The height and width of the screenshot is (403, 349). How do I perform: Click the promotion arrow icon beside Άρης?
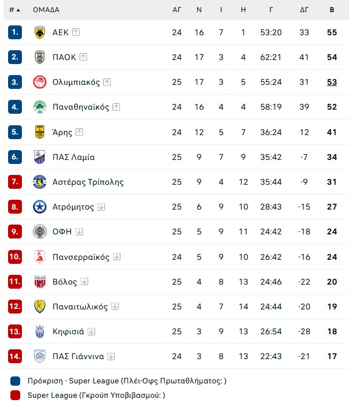pos(80,132)
